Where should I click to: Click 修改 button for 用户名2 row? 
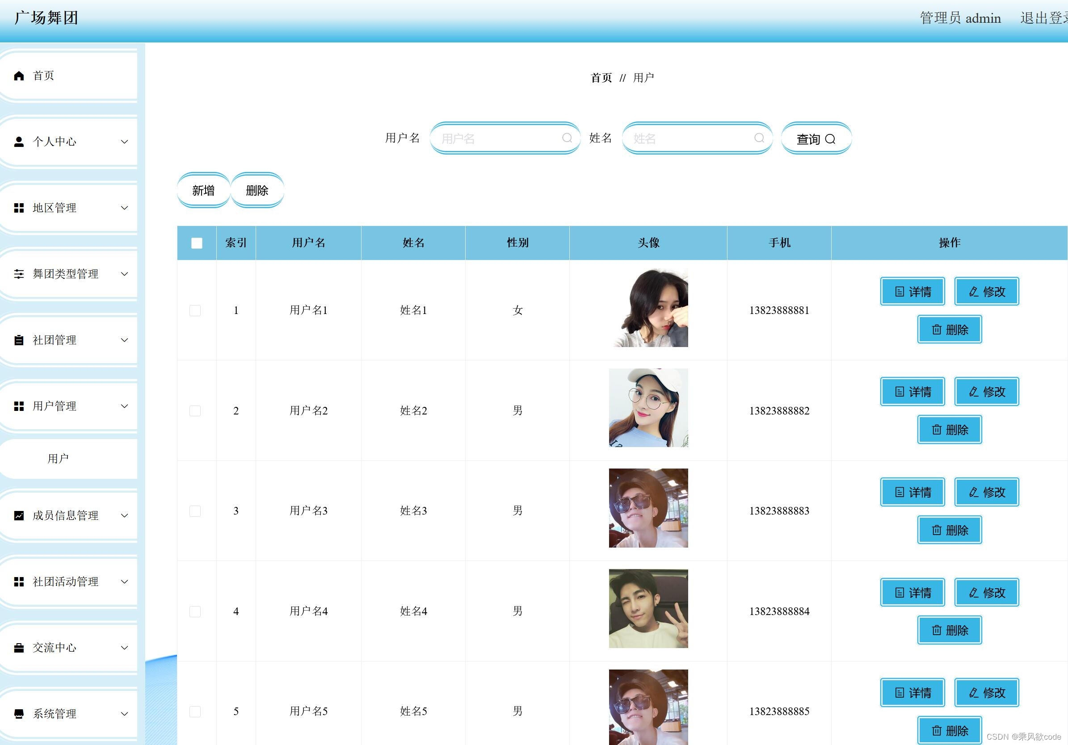[987, 392]
